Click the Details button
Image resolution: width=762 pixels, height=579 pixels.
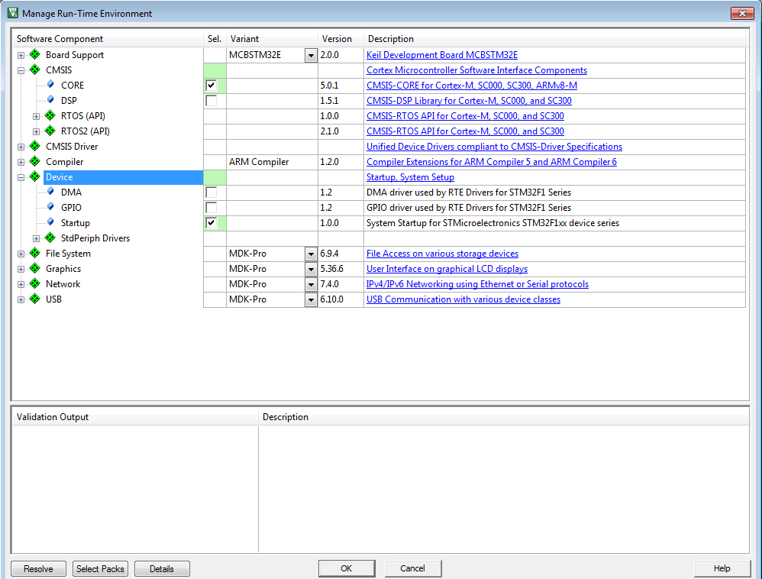[x=162, y=568]
